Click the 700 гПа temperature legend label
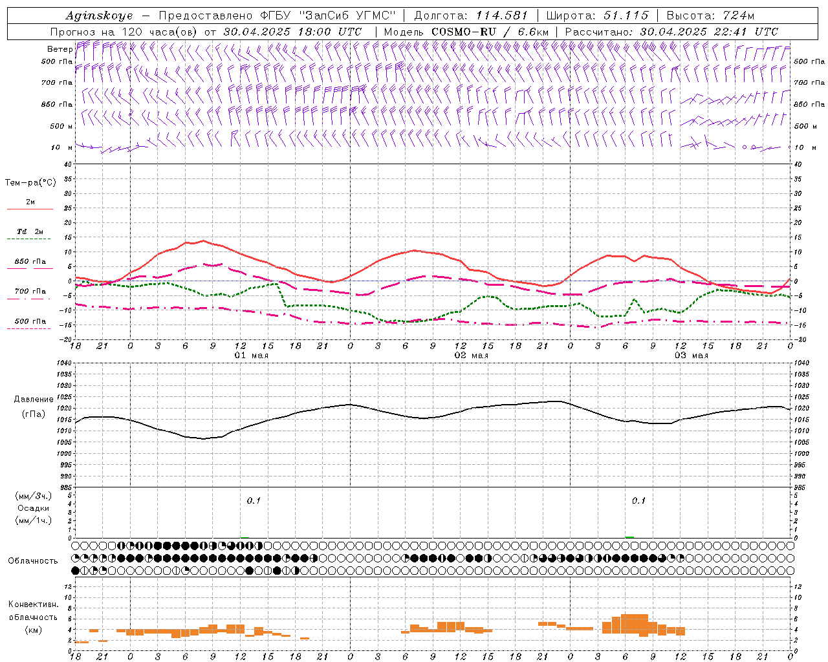Screen dimensions: 828x662 (x=30, y=292)
